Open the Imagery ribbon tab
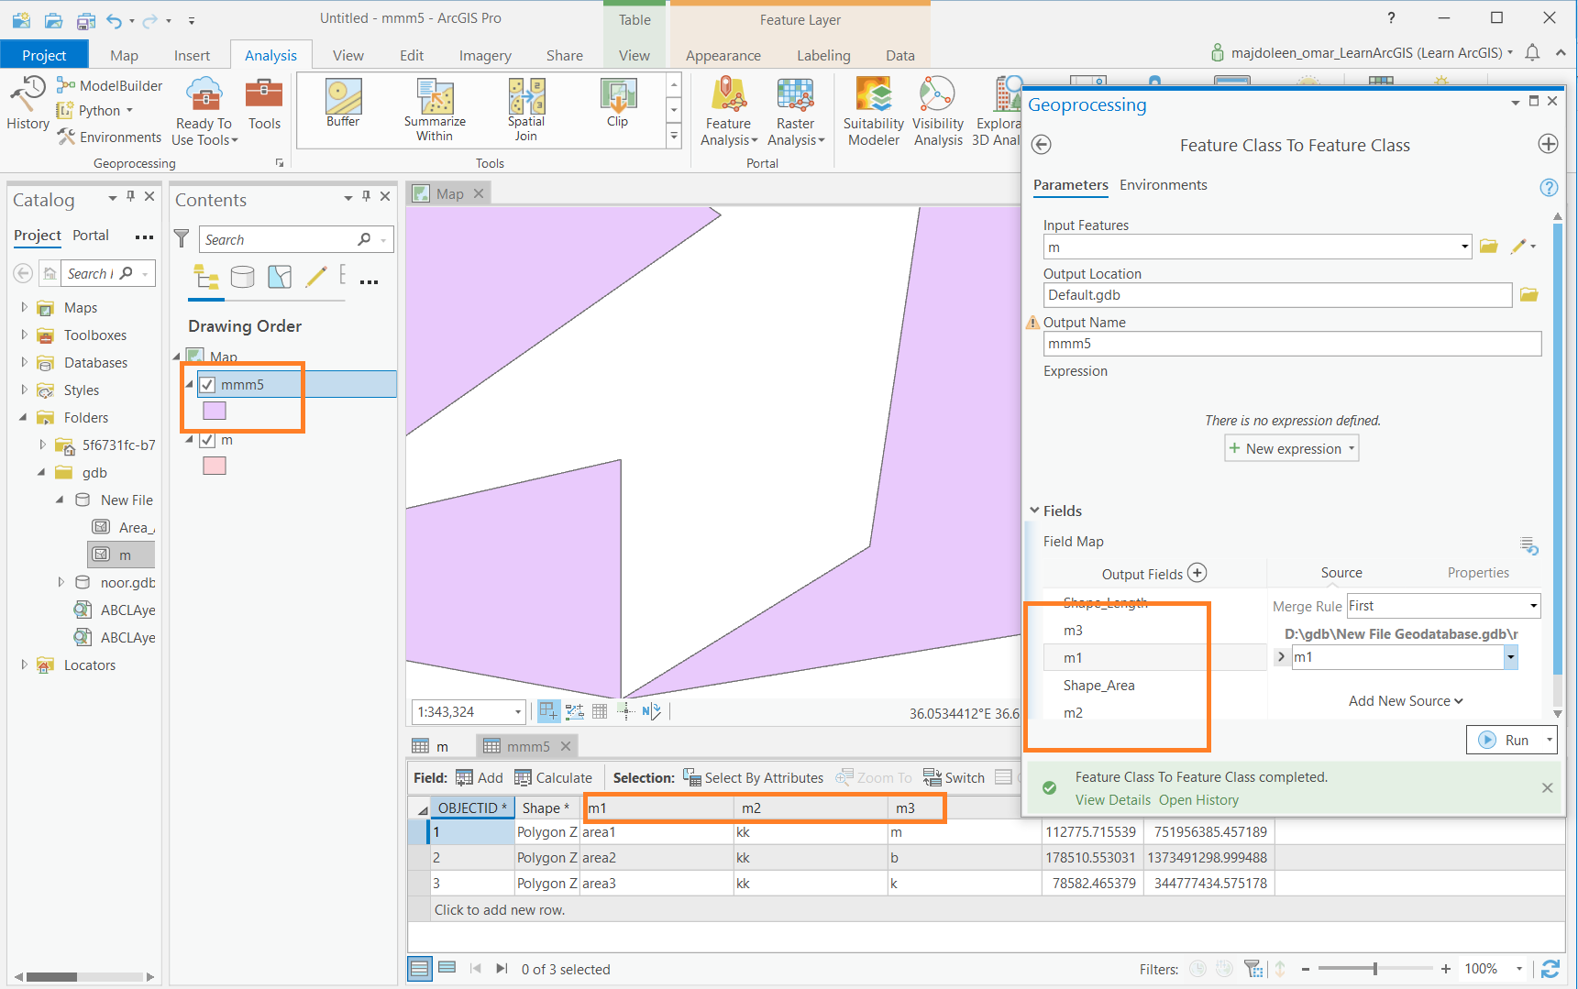This screenshot has width=1578, height=989. (x=484, y=55)
